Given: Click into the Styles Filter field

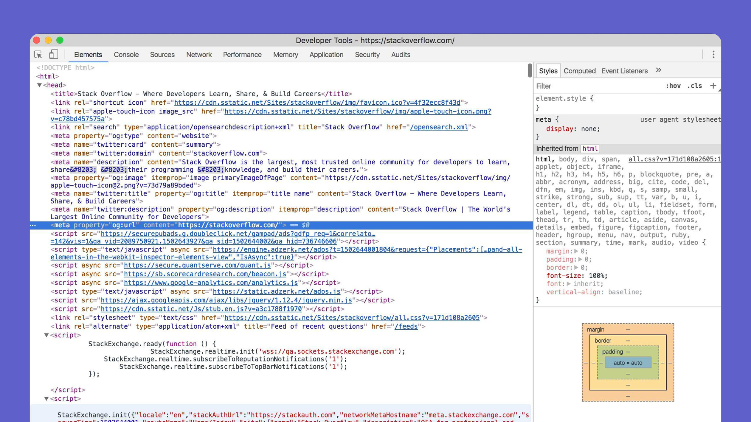Looking at the screenshot, I should pyautogui.click(x=598, y=86).
